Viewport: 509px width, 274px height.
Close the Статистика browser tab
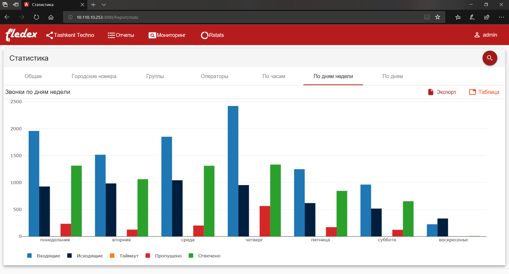click(82, 5)
